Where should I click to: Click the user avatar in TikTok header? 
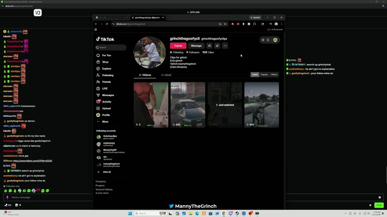tap(275, 40)
